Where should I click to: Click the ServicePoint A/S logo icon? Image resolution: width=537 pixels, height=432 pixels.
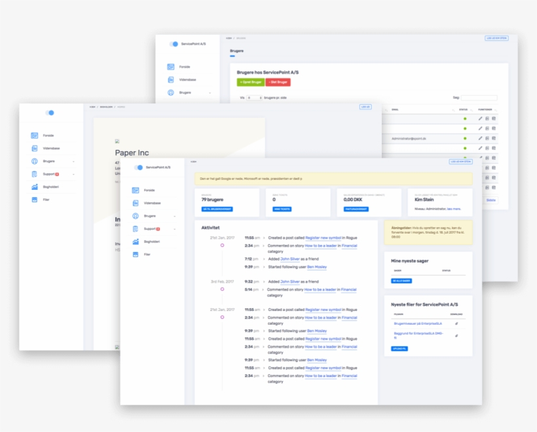coord(139,168)
